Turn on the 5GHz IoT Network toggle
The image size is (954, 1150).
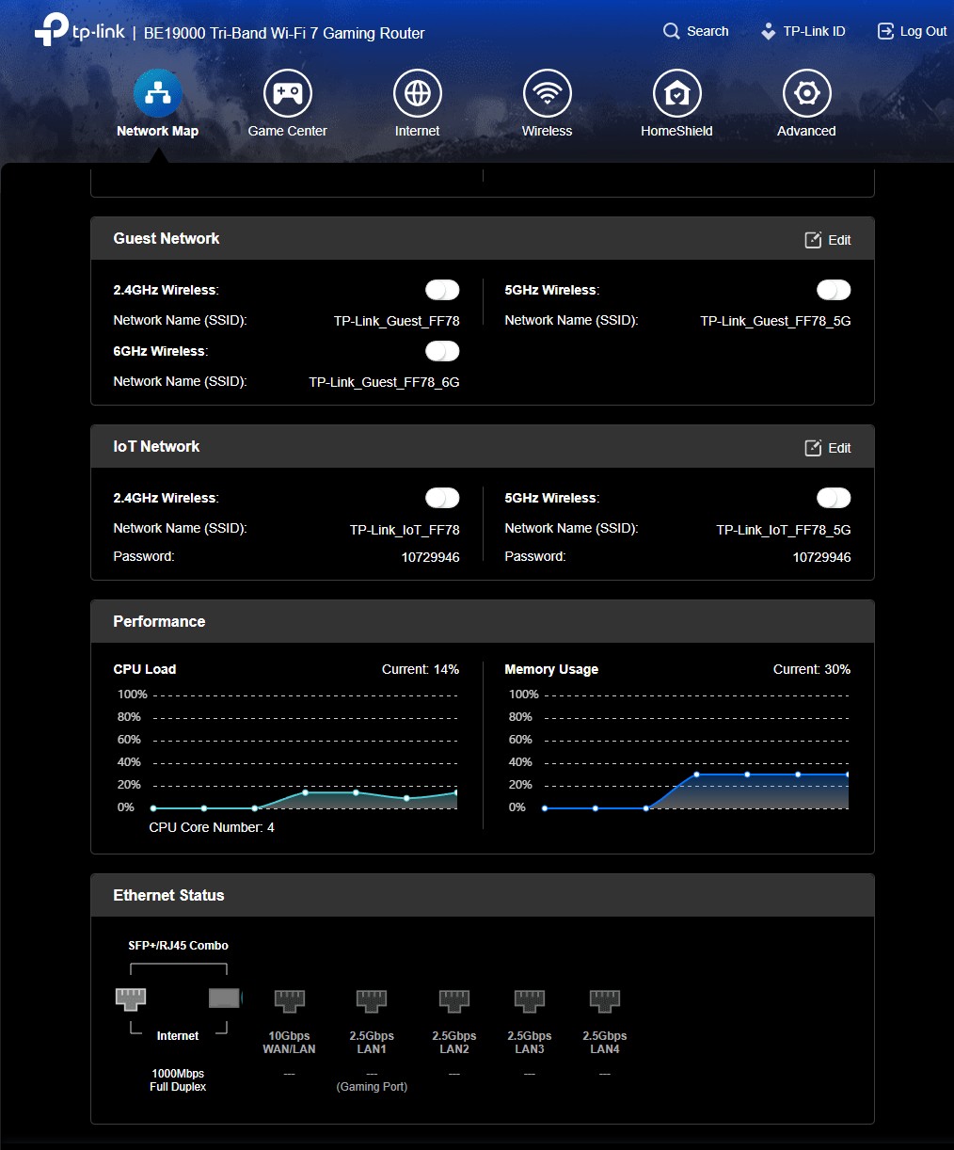[x=834, y=498]
